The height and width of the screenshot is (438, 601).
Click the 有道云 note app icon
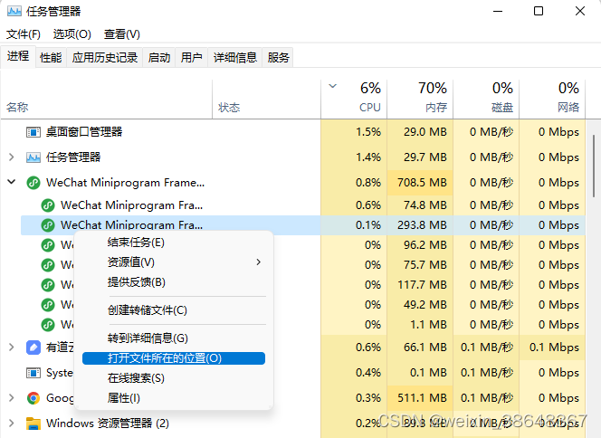tap(33, 348)
